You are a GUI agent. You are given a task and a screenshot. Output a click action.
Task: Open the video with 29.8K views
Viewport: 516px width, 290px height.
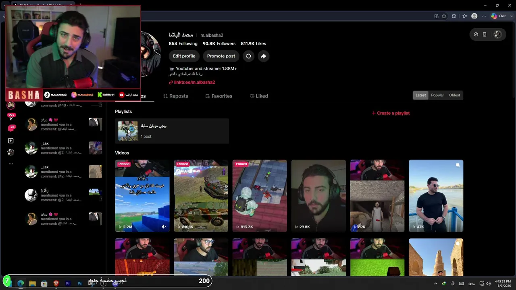coord(318,196)
